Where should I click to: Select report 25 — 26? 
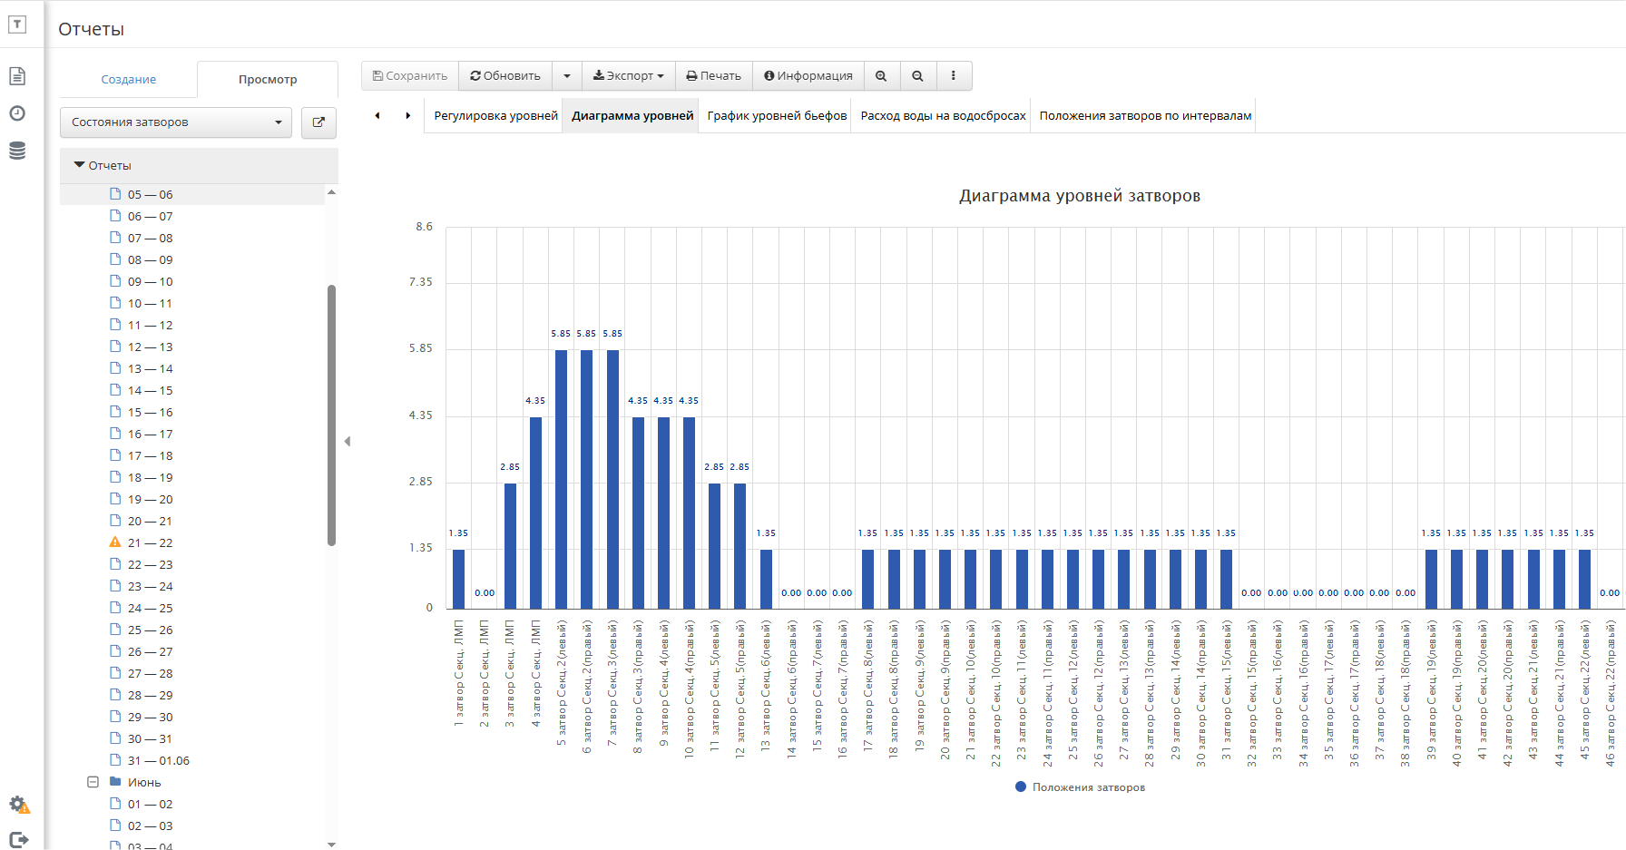[x=150, y=630]
